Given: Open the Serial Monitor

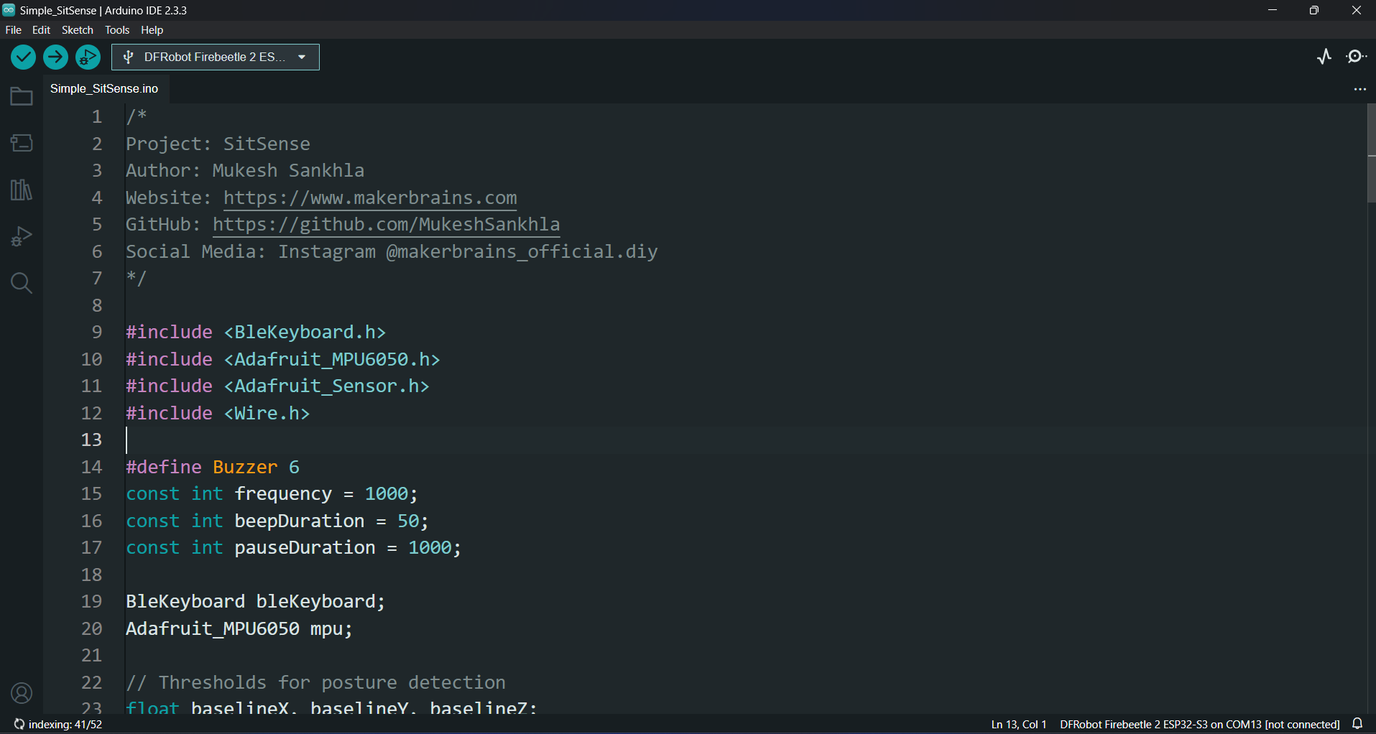Looking at the screenshot, I should [1357, 57].
